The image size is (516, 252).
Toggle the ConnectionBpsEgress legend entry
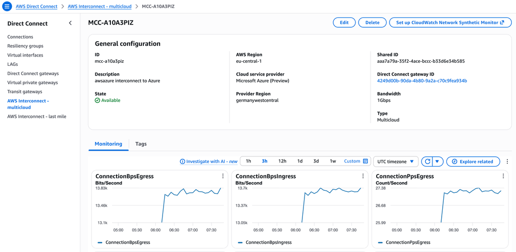click(124, 242)
